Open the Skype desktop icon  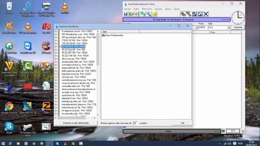(9, 128)
